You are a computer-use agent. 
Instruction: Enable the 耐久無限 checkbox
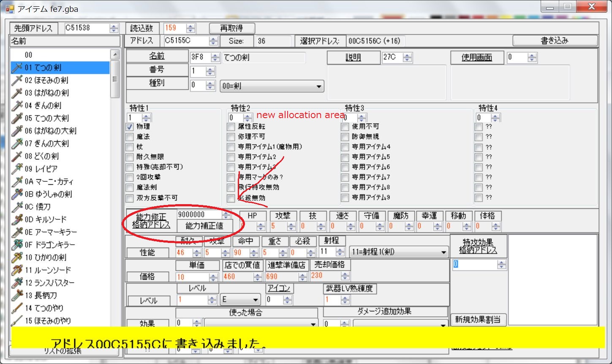coord(130,157)
